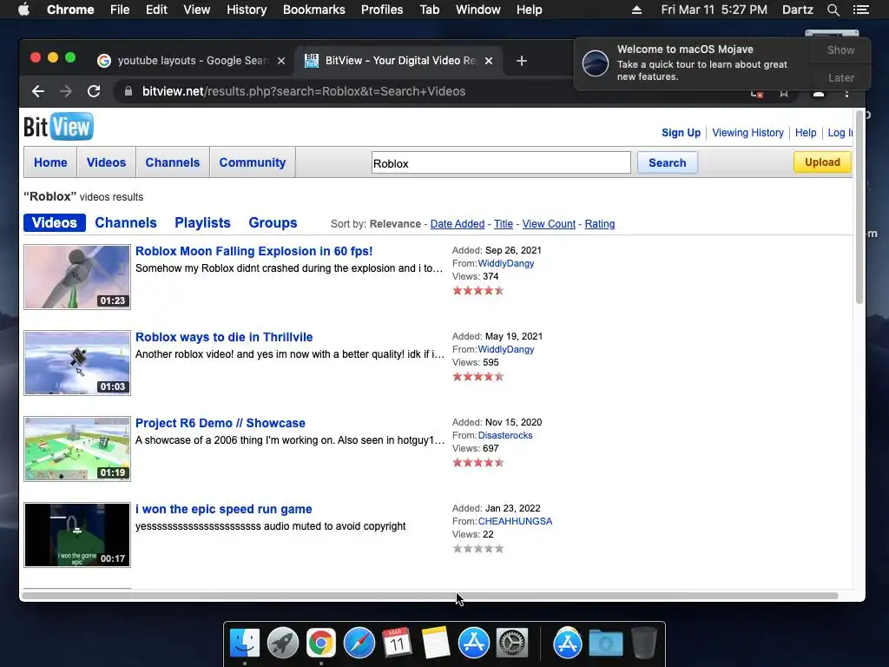Open App Store icon beside Calendar

click(x=473, y=644)
